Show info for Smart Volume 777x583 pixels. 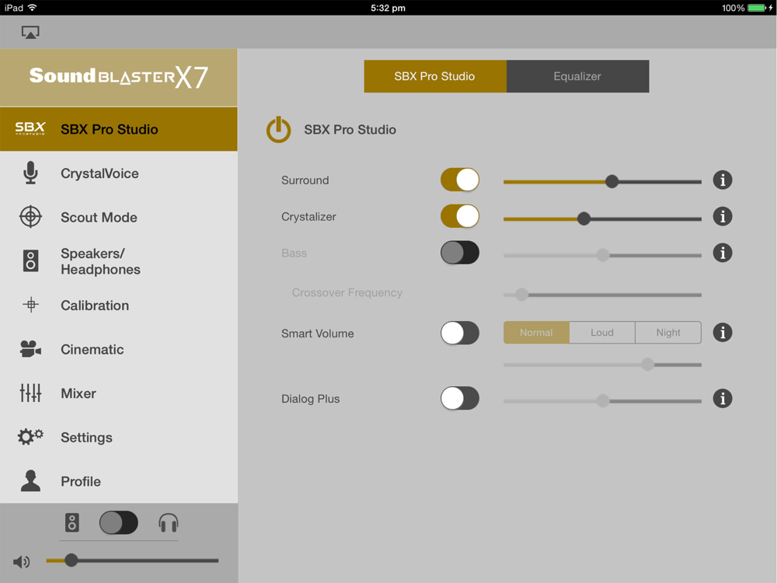point(723,332)
